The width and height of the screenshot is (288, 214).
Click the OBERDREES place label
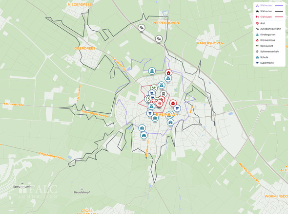point(85,48)
